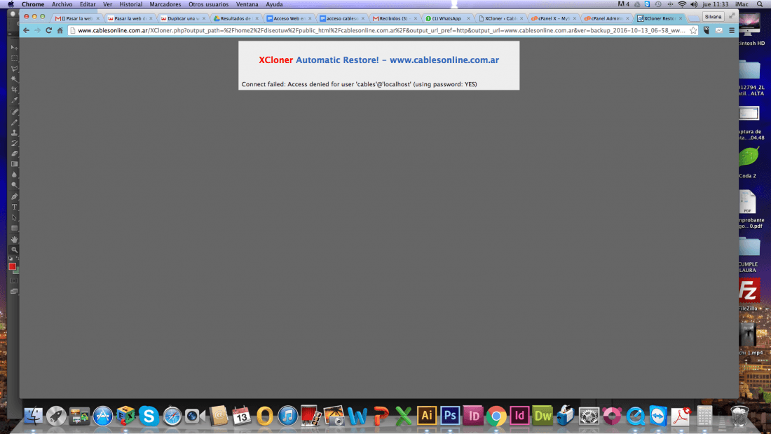Open the Archivo menu
The height and width of the screenshot is (434, 771).
[62, 4]
